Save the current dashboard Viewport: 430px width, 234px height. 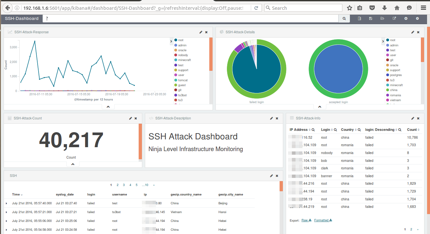370,18
